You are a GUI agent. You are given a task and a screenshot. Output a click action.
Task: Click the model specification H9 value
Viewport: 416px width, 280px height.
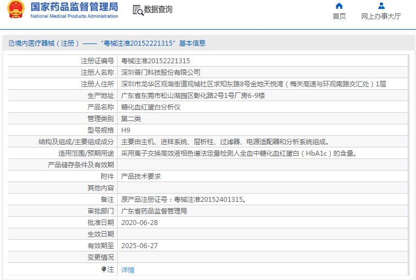[x=125, y=130]
